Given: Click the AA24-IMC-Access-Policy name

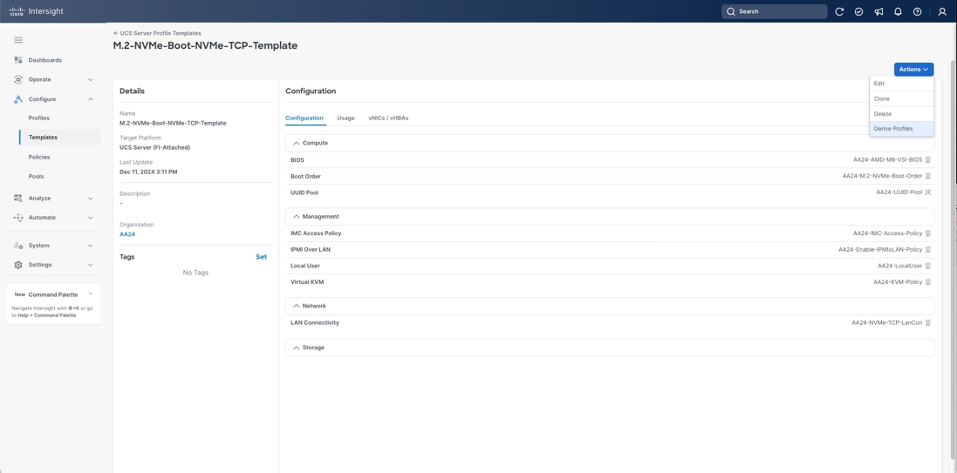Looking at the screenshot, I should pyautogui.click(x=887, y=233).
